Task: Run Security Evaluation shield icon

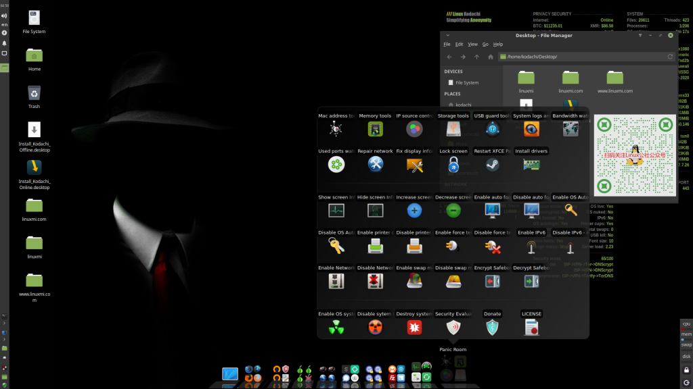Action: point(453,328)
